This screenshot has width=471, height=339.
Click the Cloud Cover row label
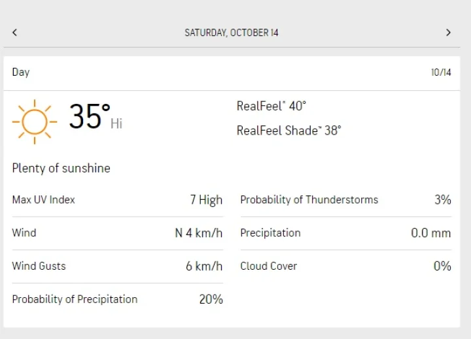269,266
